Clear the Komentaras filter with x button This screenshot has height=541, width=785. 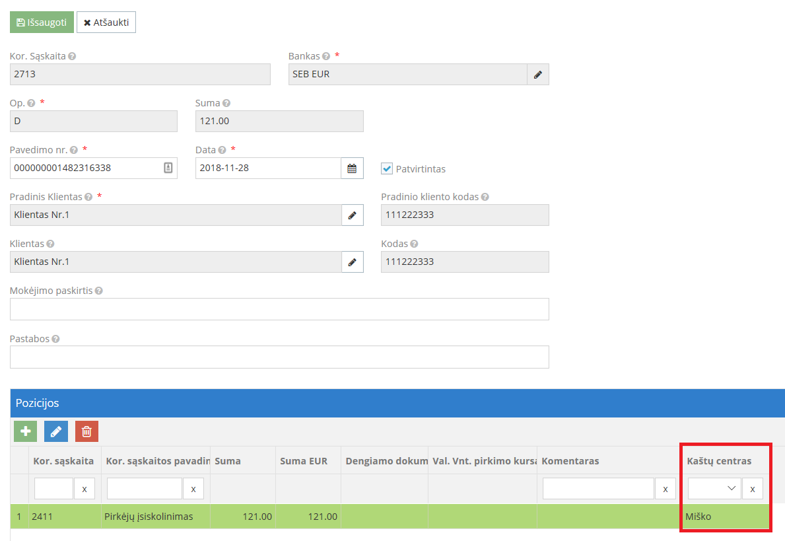665,489
